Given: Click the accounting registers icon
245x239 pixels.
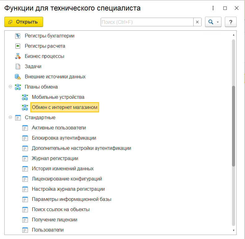Looking at the screenshot, I should tap(18, 36).
